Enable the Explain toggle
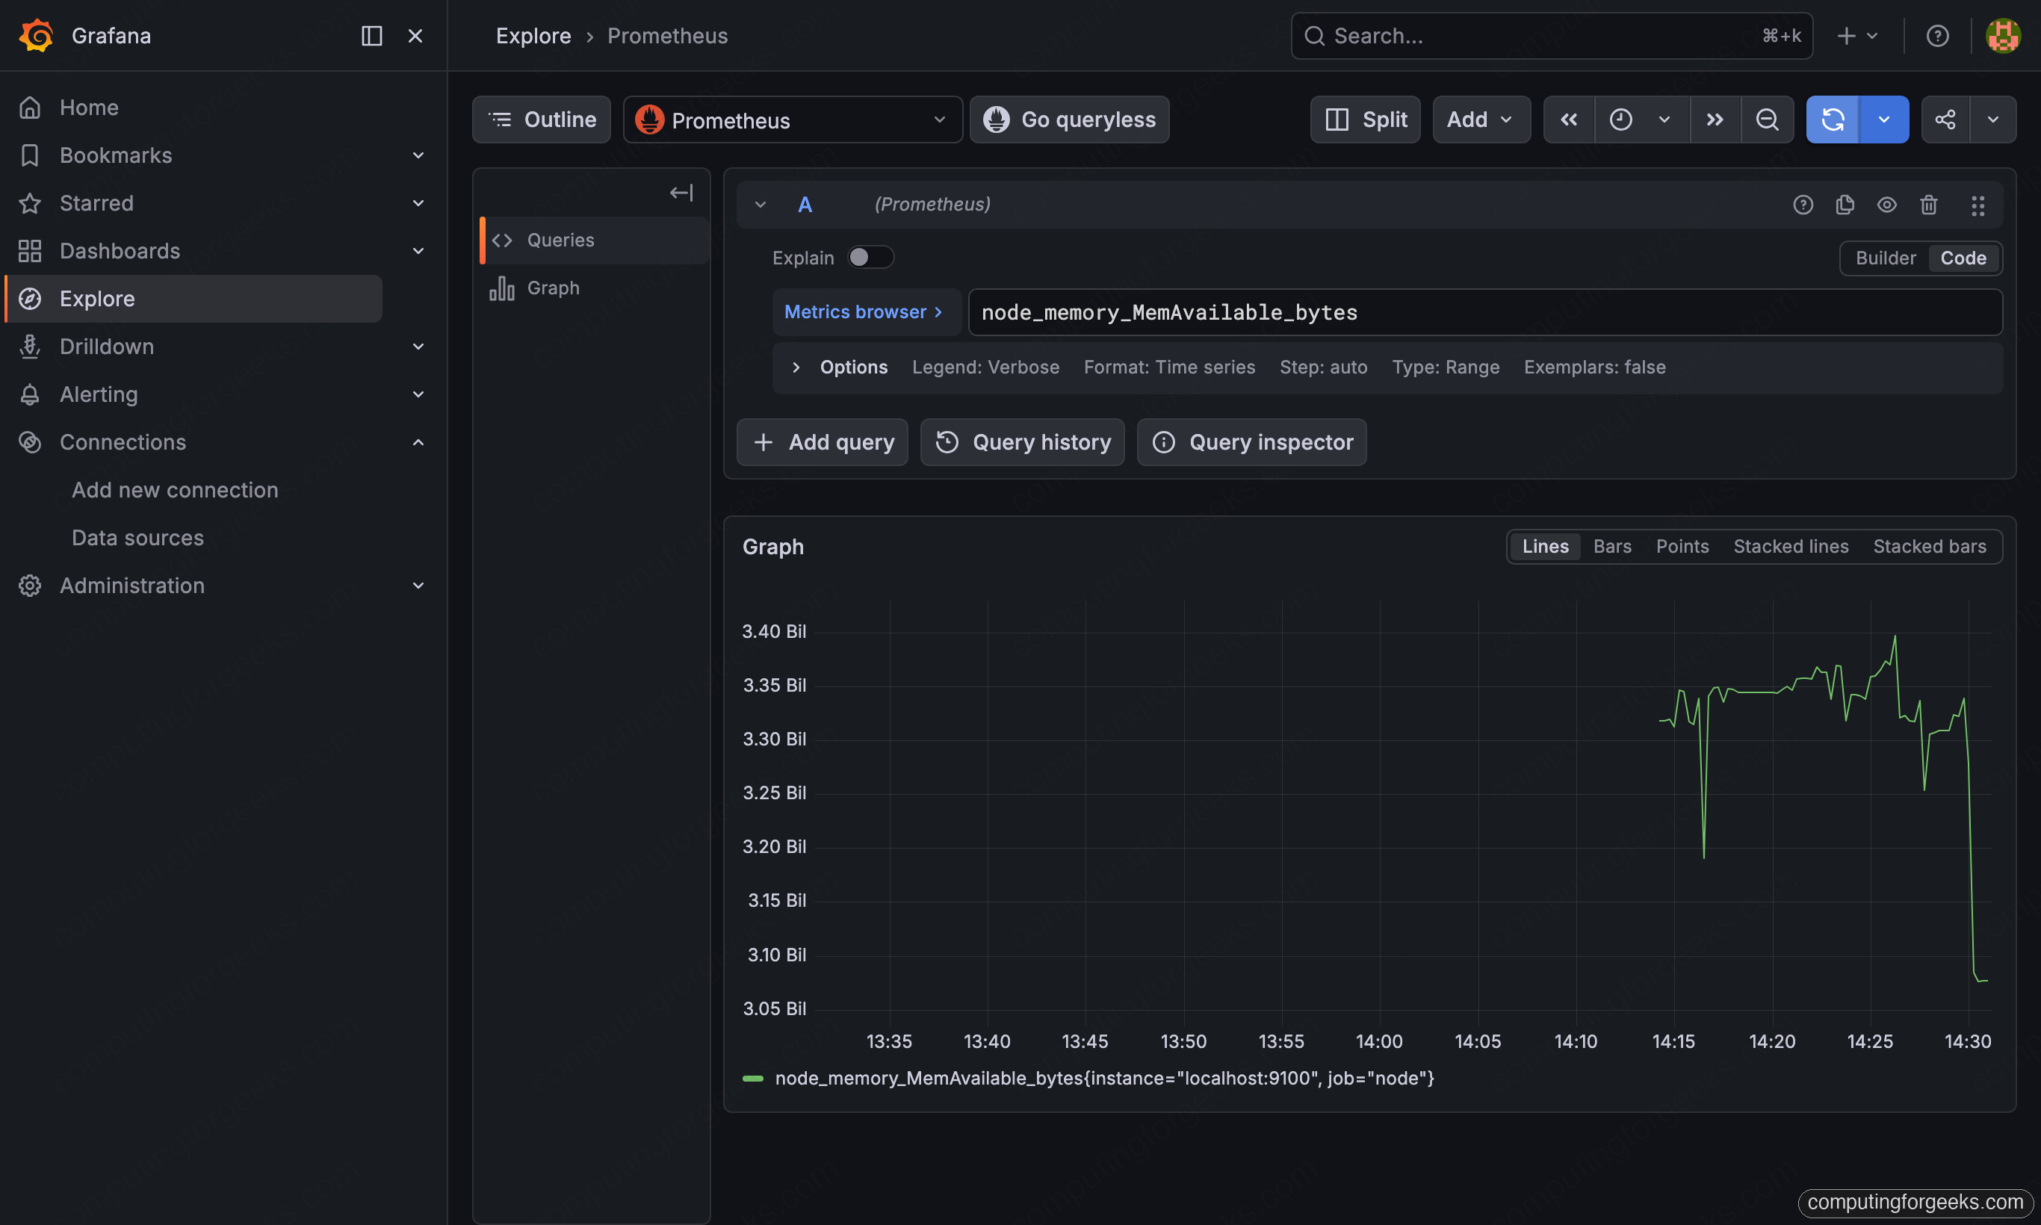 pyautogui.click(x=871, y=258)
